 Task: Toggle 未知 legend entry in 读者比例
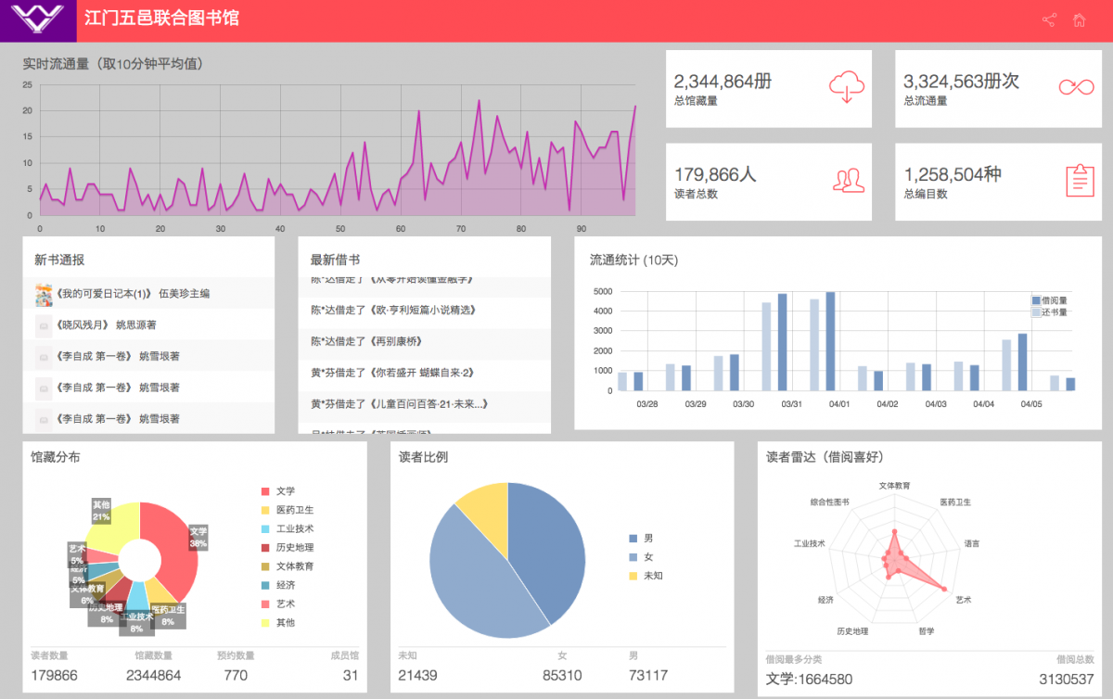pyautogui.click(x=646, y=576)
